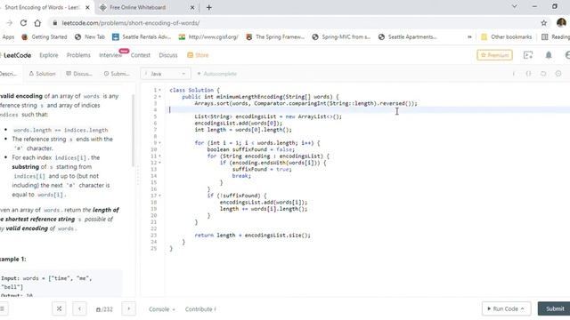Collapse the suffixFound if fold arrow on line 17
Viewport: 570px width, 320px height.
(159, 196)
